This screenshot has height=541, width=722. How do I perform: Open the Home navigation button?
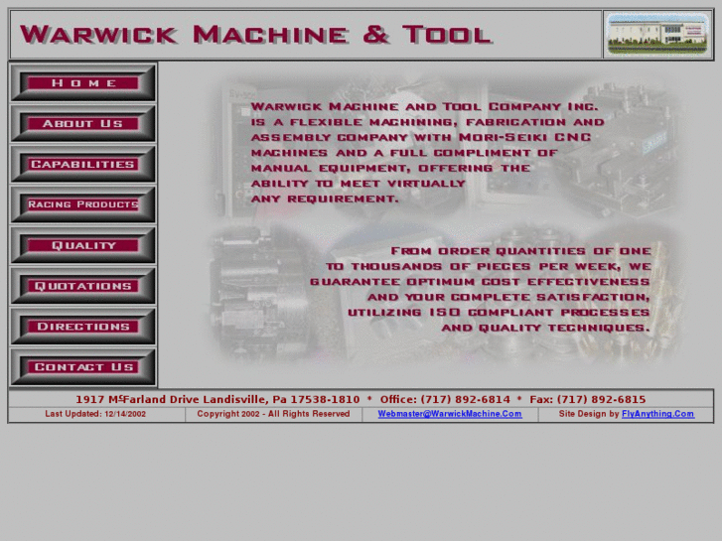coord(82,82)
